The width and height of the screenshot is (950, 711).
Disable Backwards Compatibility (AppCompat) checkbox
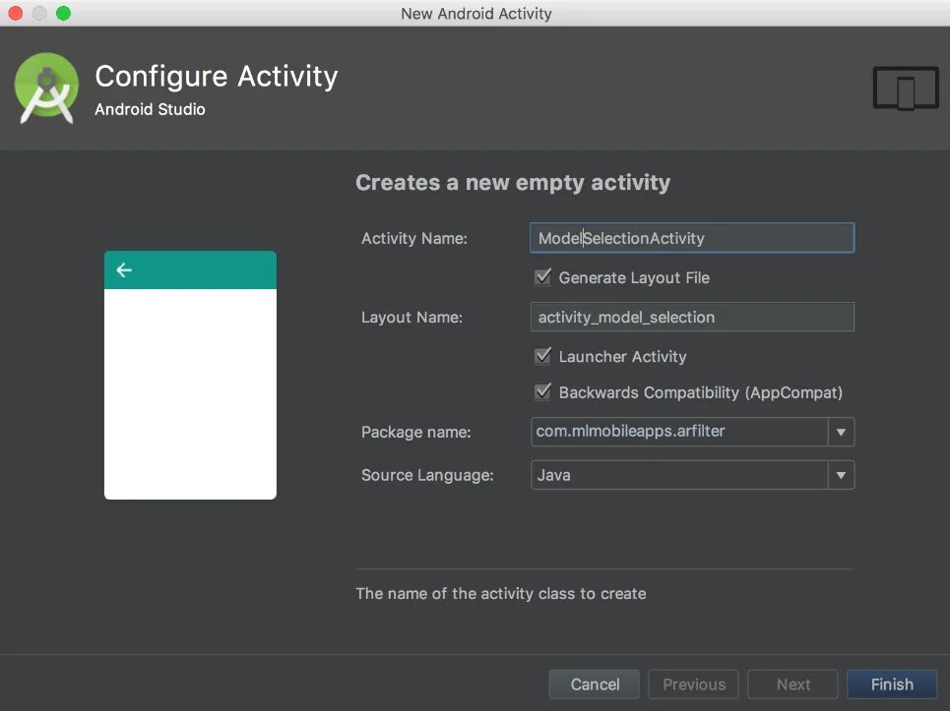point(542,392)
